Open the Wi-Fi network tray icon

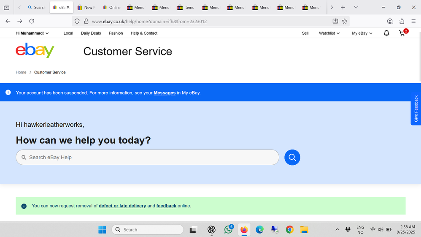point(372,229)
